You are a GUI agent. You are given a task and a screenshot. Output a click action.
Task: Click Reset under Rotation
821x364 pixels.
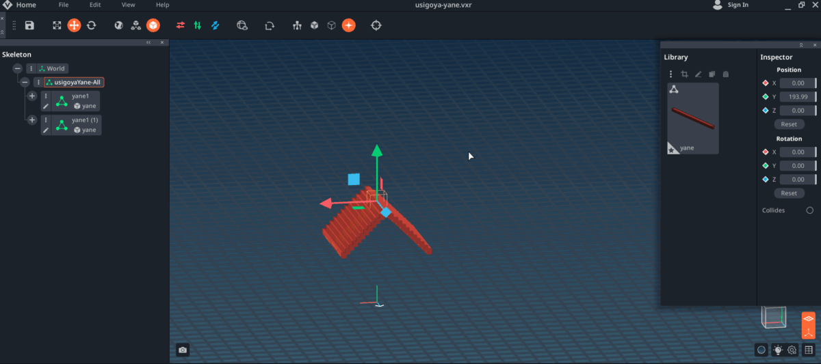click(x=789, y=193)
